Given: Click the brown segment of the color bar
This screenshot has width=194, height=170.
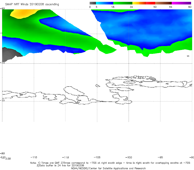Looking at the screenshot, I should coord(163,3).
